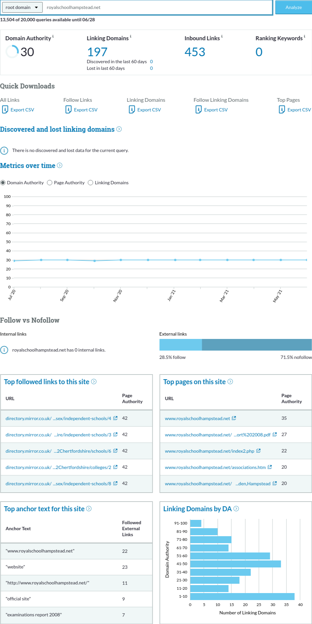Click the domain URL input field
Image resolution: width=312 pixels, height=624 pixels.
pos(158,7)
